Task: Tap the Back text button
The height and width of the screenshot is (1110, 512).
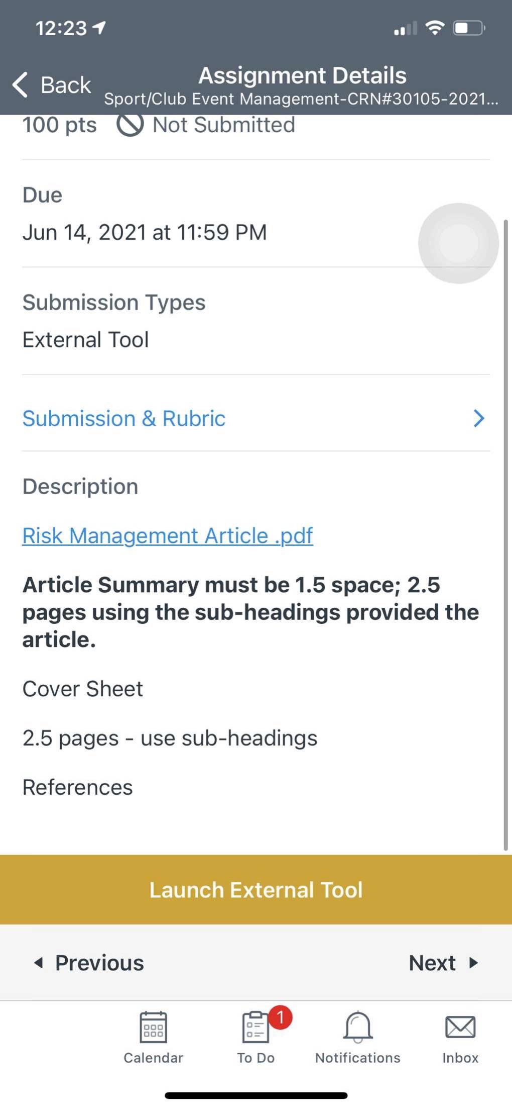Action: point(66,84)
